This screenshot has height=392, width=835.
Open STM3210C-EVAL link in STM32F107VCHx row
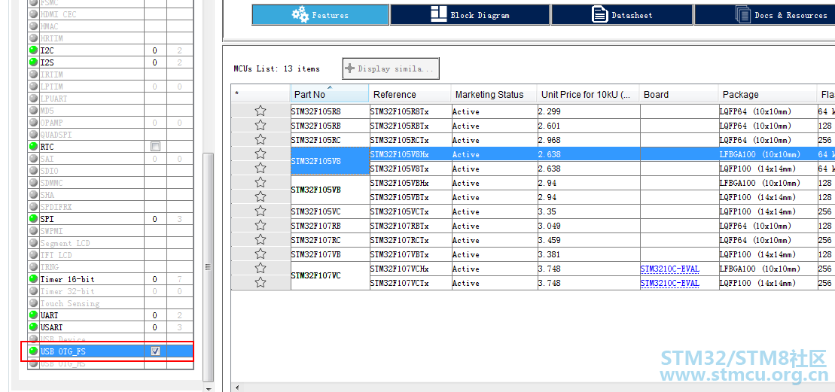click(x=669, y=269)
